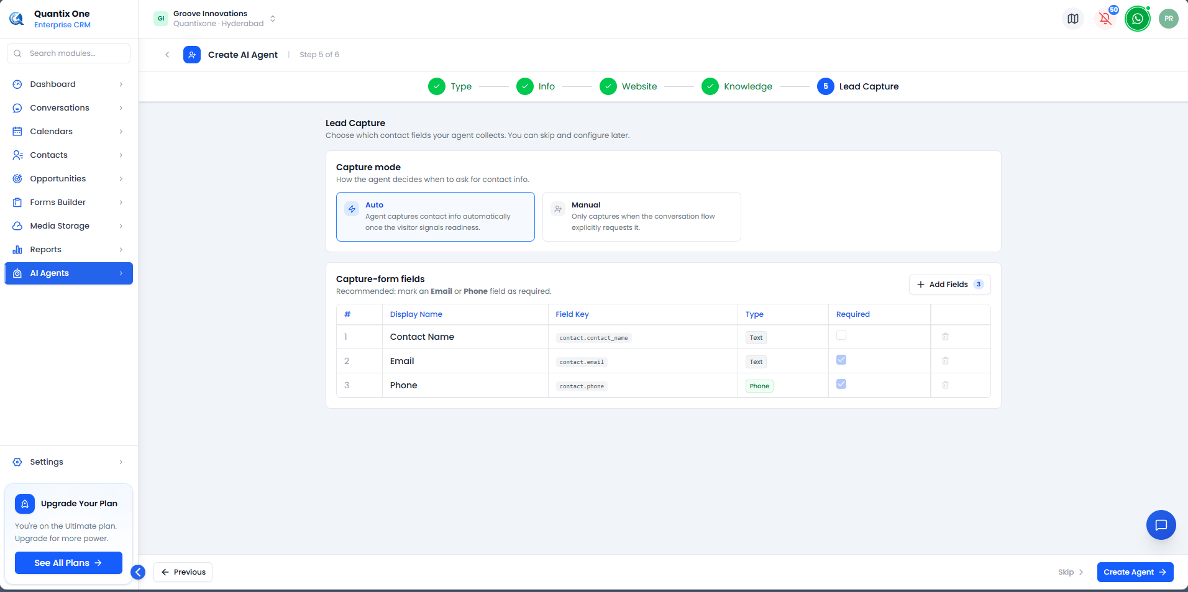
Task: Click the contact.contact_name field key
Action: pos(593,338)
